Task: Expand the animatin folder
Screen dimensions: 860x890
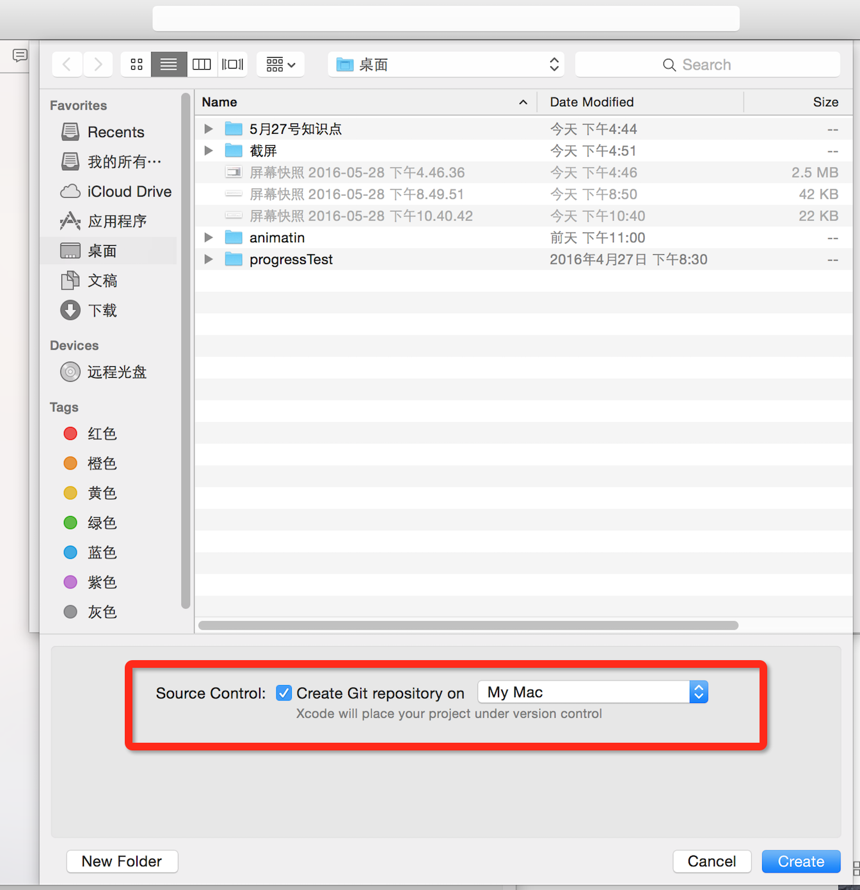Action: pos(208,237)
